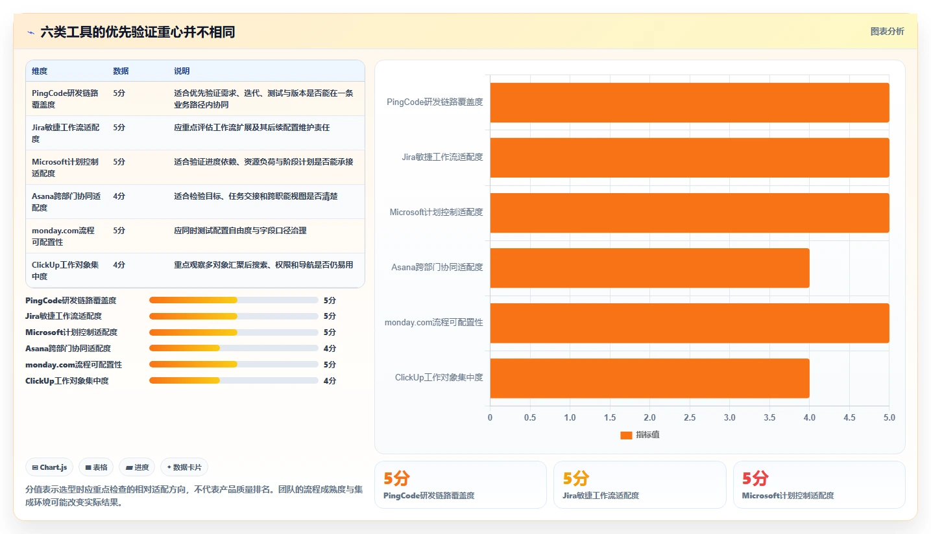Click description 适合检验目标、任务交接和跨职能视图是否清楚
This screenshot has height=534, width=931.
point(256,196)
